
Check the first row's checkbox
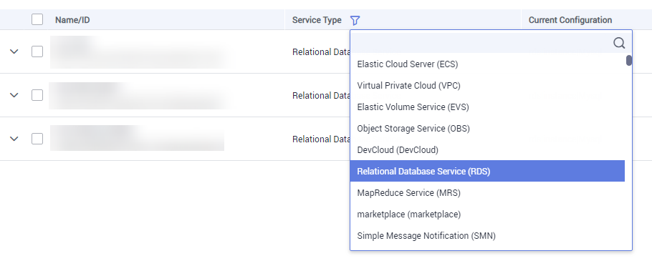(x=37, y=51)
